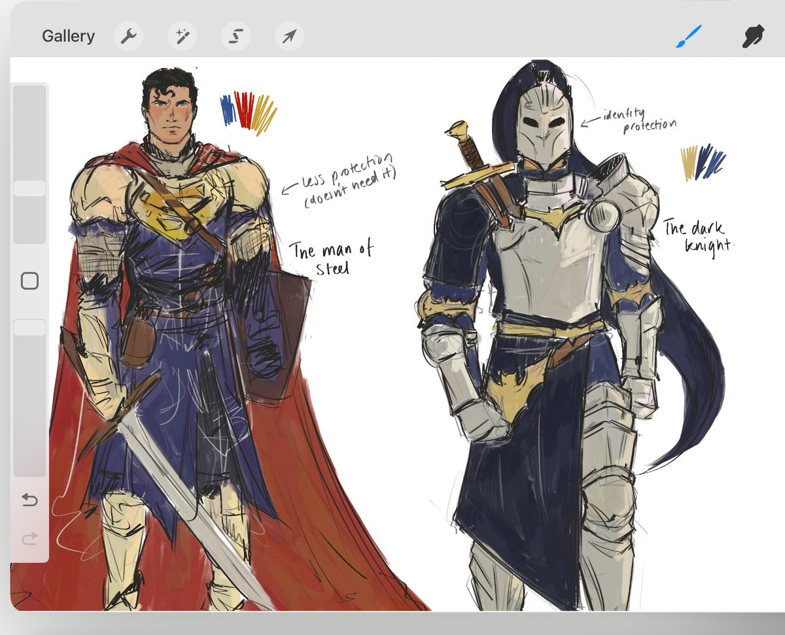Open the Actions wrench menu
The width and height of the screenshot is (785, 635).
tap(129, 36)
